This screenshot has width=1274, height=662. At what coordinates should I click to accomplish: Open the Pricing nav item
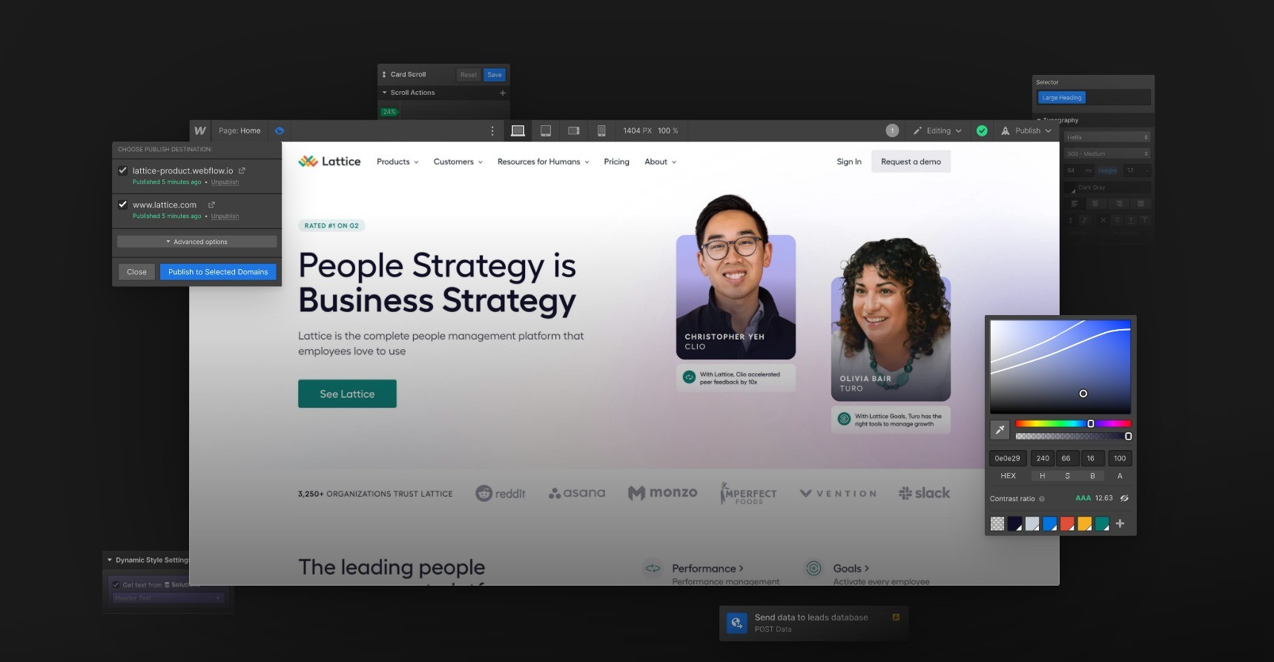(616, 162)
